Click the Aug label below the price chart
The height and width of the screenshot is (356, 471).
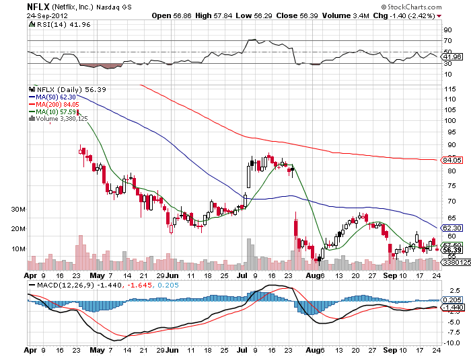click(x=313, y=275)
